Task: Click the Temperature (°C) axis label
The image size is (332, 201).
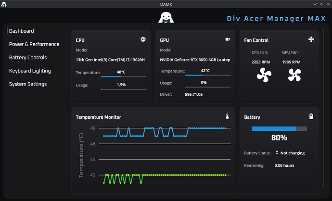Action: point(81,155)
